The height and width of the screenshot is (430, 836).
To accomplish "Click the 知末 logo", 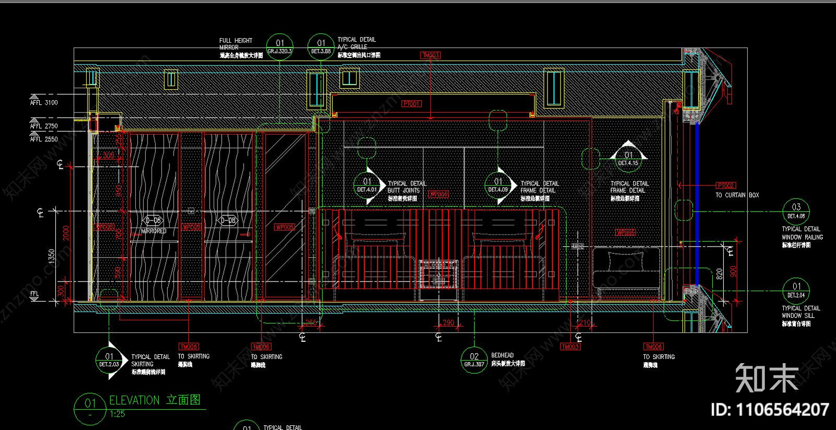I will pos(766,378).
